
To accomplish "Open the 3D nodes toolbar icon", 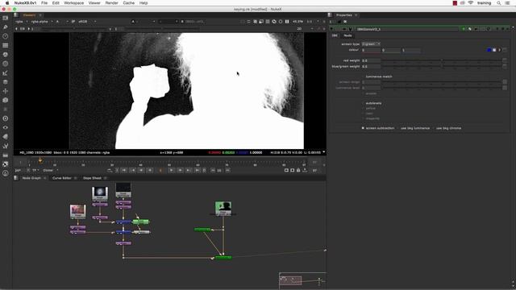I will coord(6,100).
